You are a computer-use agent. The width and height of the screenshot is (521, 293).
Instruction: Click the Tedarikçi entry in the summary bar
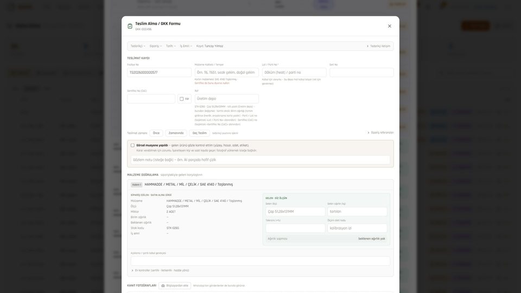137,46
